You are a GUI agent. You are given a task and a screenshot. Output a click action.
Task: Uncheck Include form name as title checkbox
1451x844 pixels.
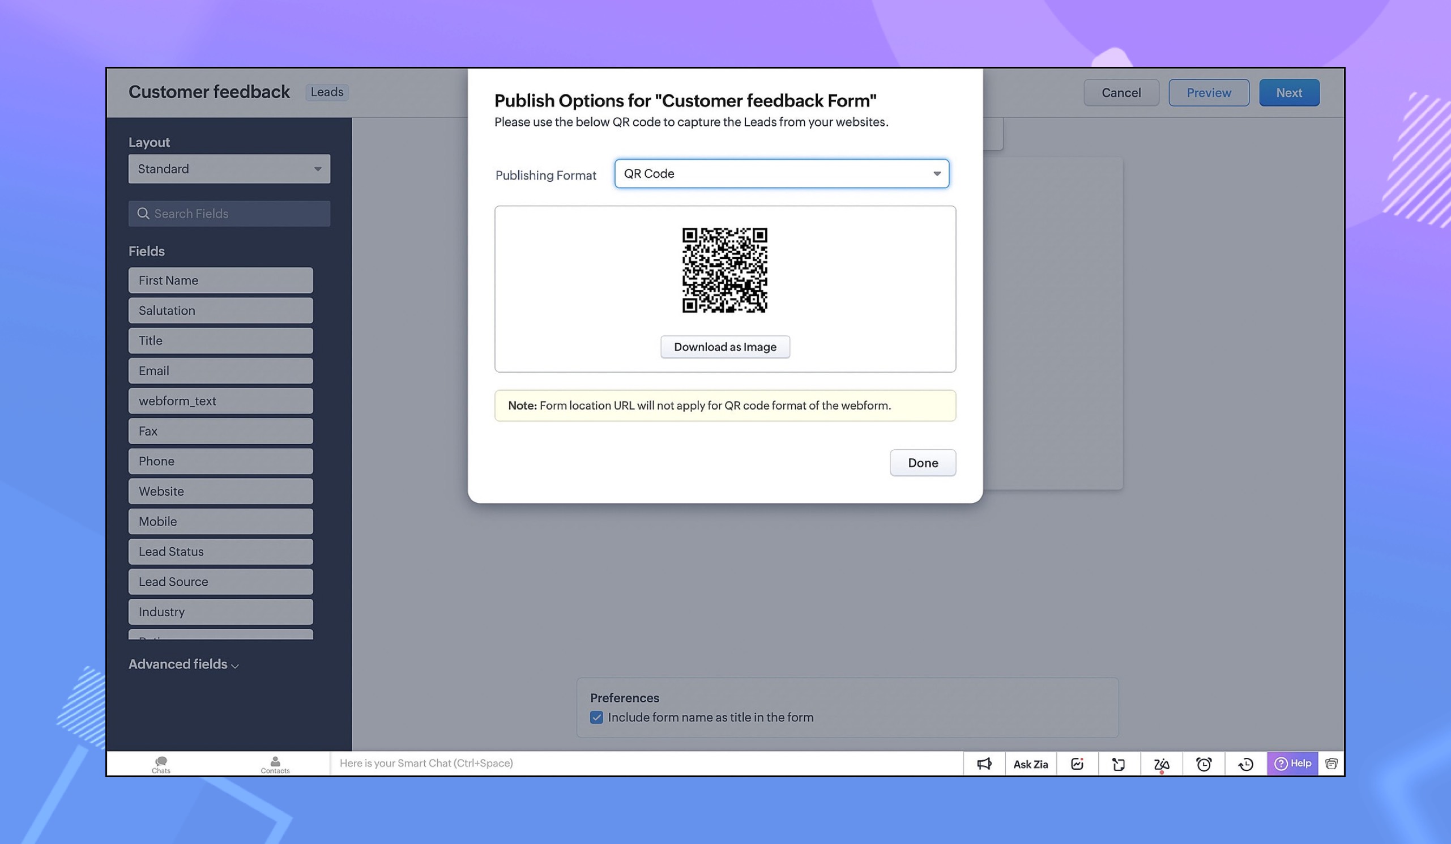point(596,717)
